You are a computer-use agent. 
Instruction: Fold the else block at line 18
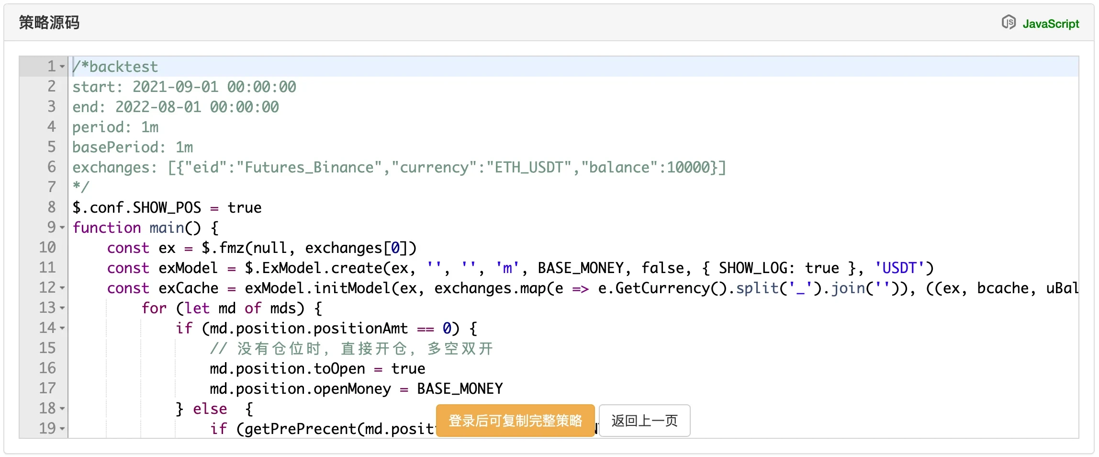(x=62, y=409)
